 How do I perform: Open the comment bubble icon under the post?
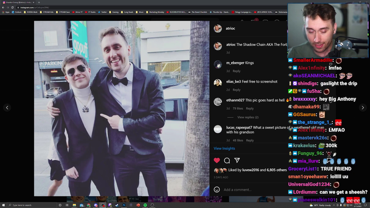(x=227, y=161)
